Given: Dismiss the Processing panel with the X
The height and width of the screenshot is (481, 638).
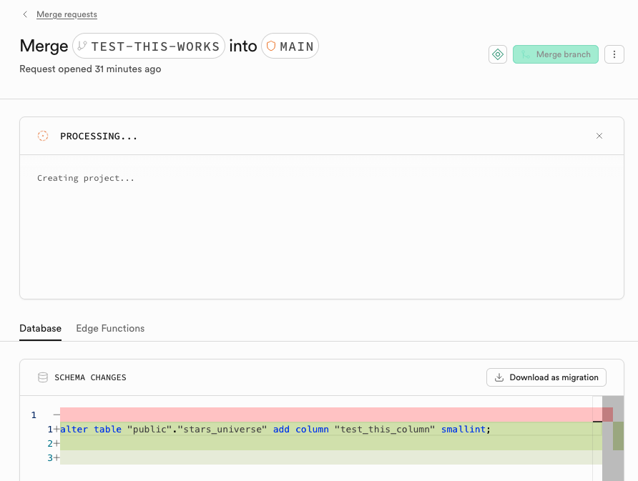Looking at the screenshot, I should click(599, 136).
